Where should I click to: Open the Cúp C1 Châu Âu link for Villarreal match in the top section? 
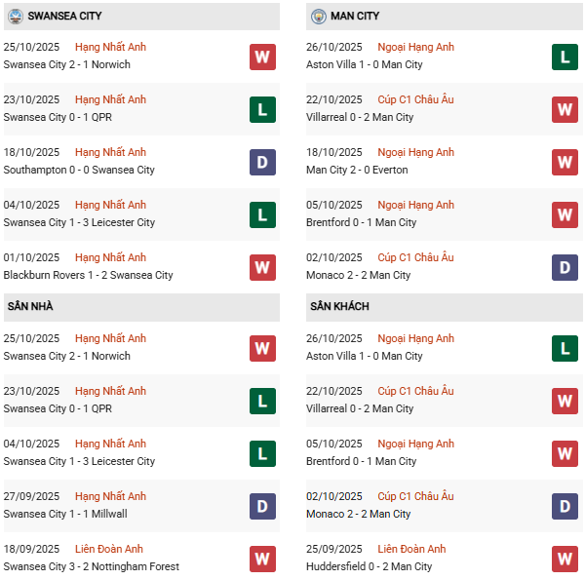click(x=416, y=99)
